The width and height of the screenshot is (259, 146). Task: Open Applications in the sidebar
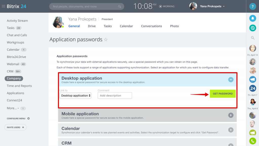(15, 93)
